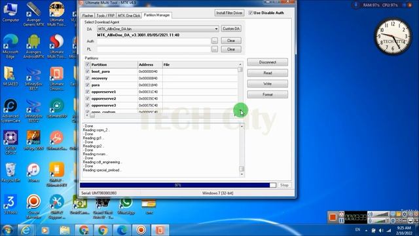Switch to Tools / FRP tab
The image size is (419, 236).
105,16
